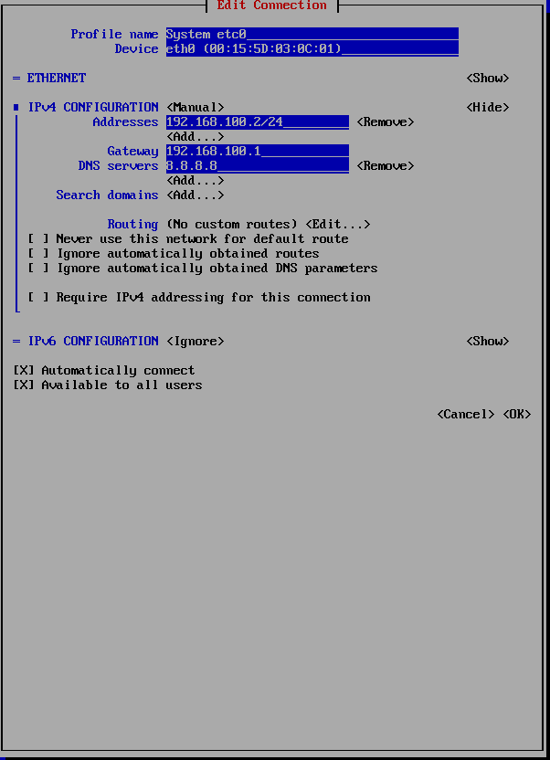The image size is (550, 760).
Task: Click the IPv4 CONFIGURATION heading
Action: point(93,107)
